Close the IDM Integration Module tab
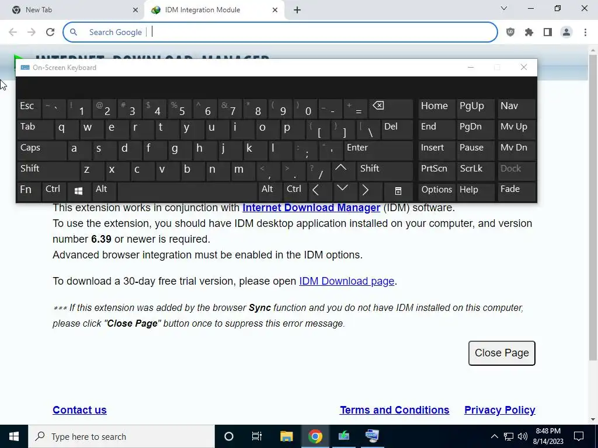598x448 pixels. (x=275, y=10)
